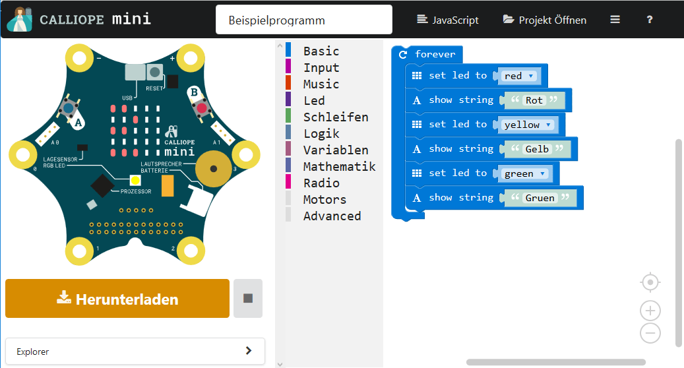Click grid icon on set led yellow block
Screen dimensions: 684x368
click(417, 124)
